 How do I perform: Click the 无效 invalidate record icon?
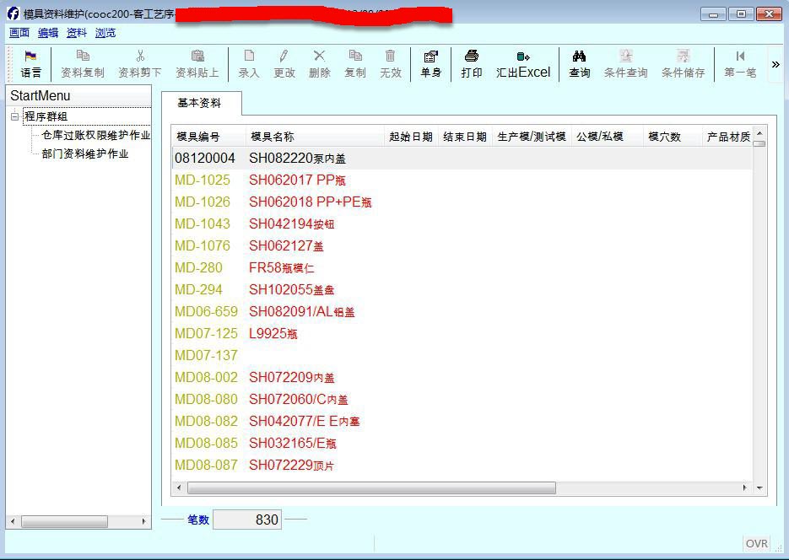tap(390, 63)
